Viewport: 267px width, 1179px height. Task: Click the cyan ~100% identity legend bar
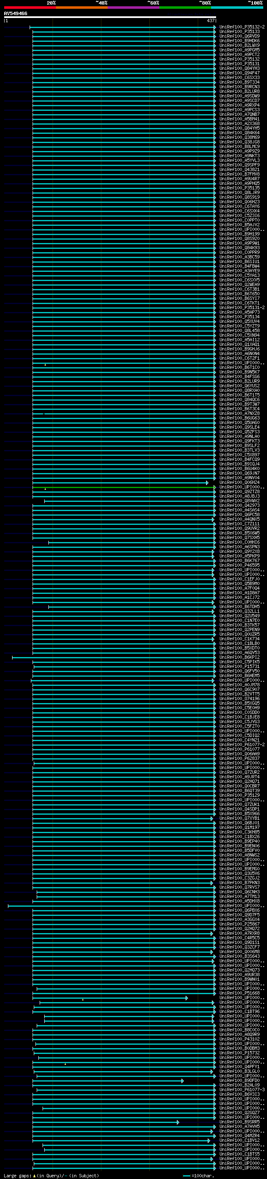pyautogui.click(x=237, y=8)
